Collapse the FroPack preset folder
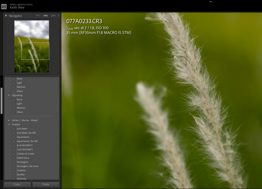 point(9,125)
